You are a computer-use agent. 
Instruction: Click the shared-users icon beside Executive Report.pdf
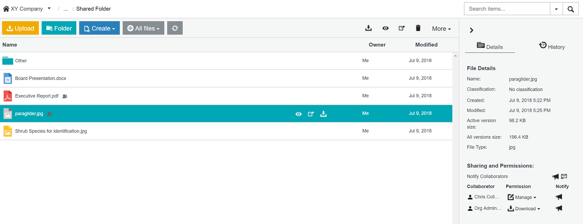(65, 96)
